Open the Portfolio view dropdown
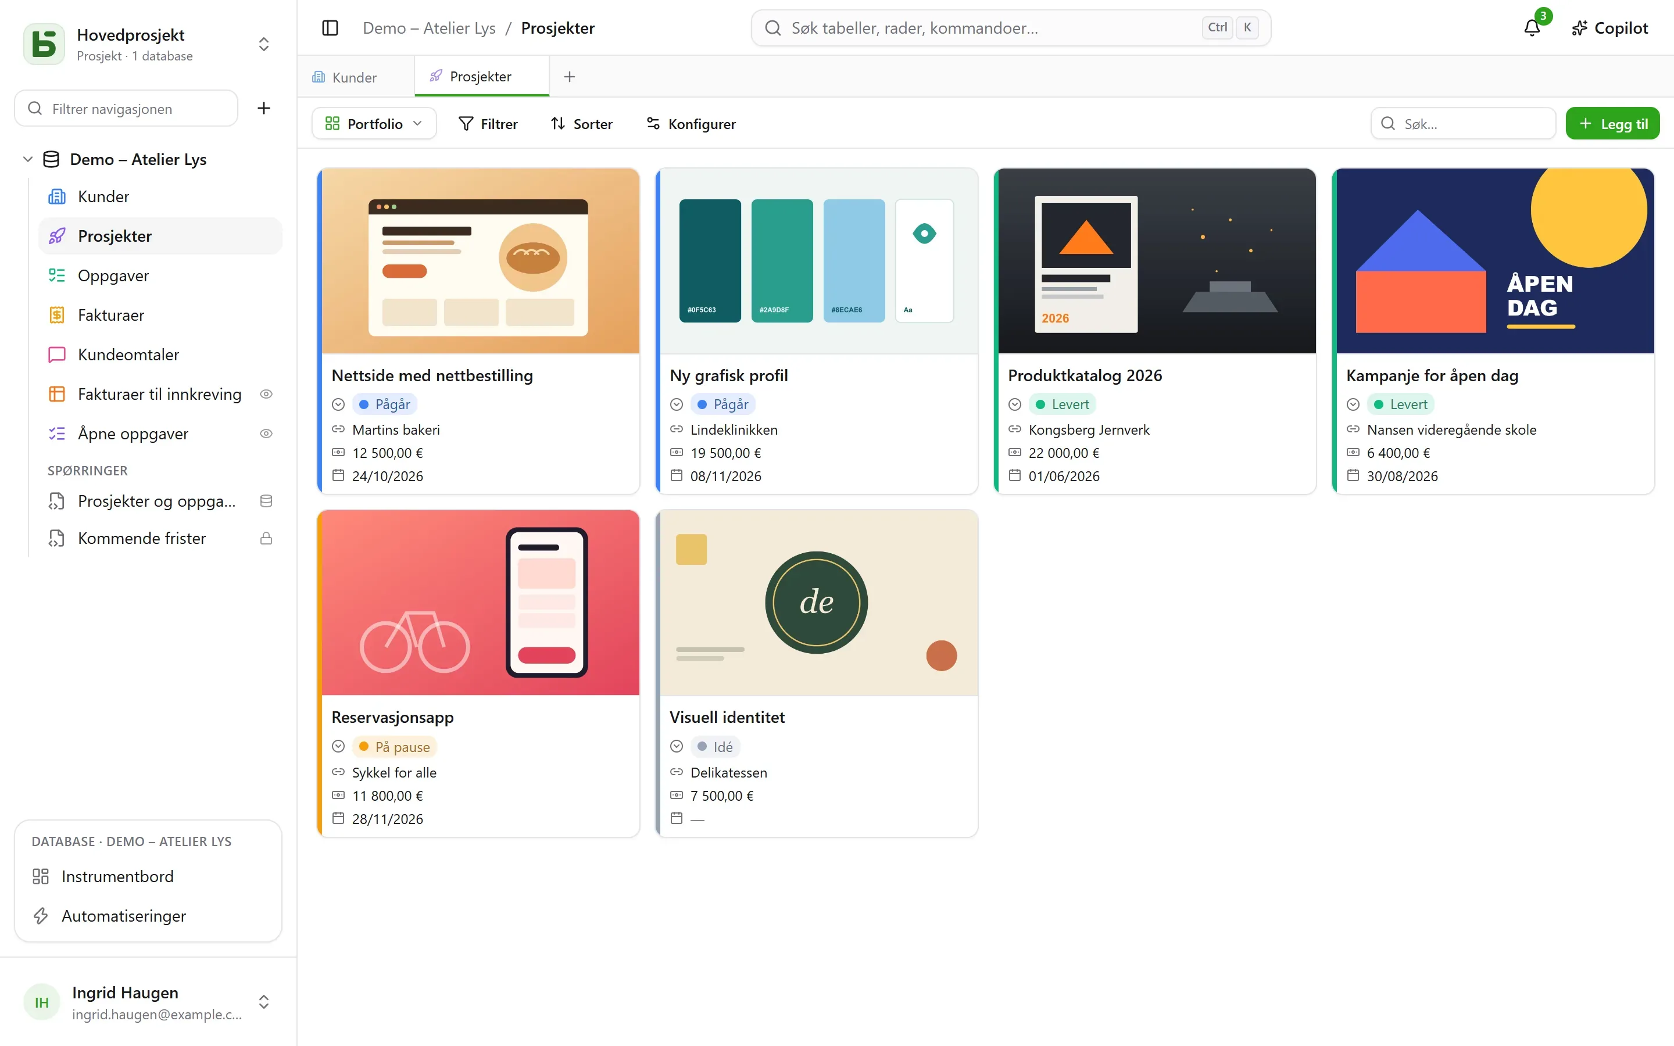The image size is (1674, 1046). click(374, 123)
